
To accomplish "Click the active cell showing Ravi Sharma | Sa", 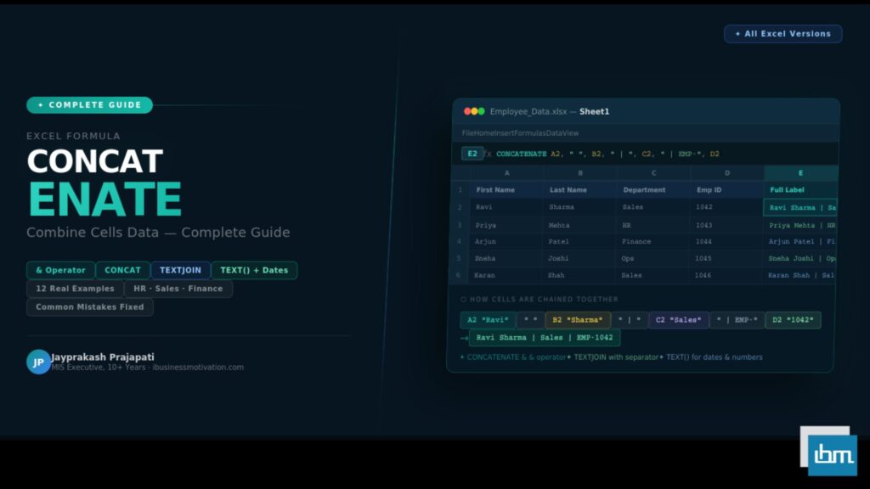I will (x=800, y=207).
